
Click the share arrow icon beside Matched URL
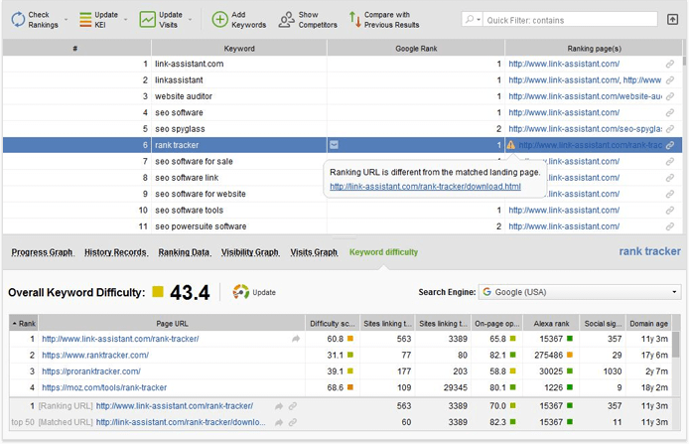point(279,422)
